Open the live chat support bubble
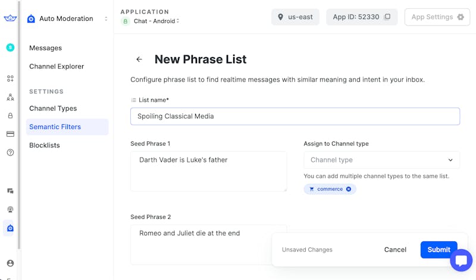This screenshot has width=476, height=280. pyautogui.click(x=461, y=260)
